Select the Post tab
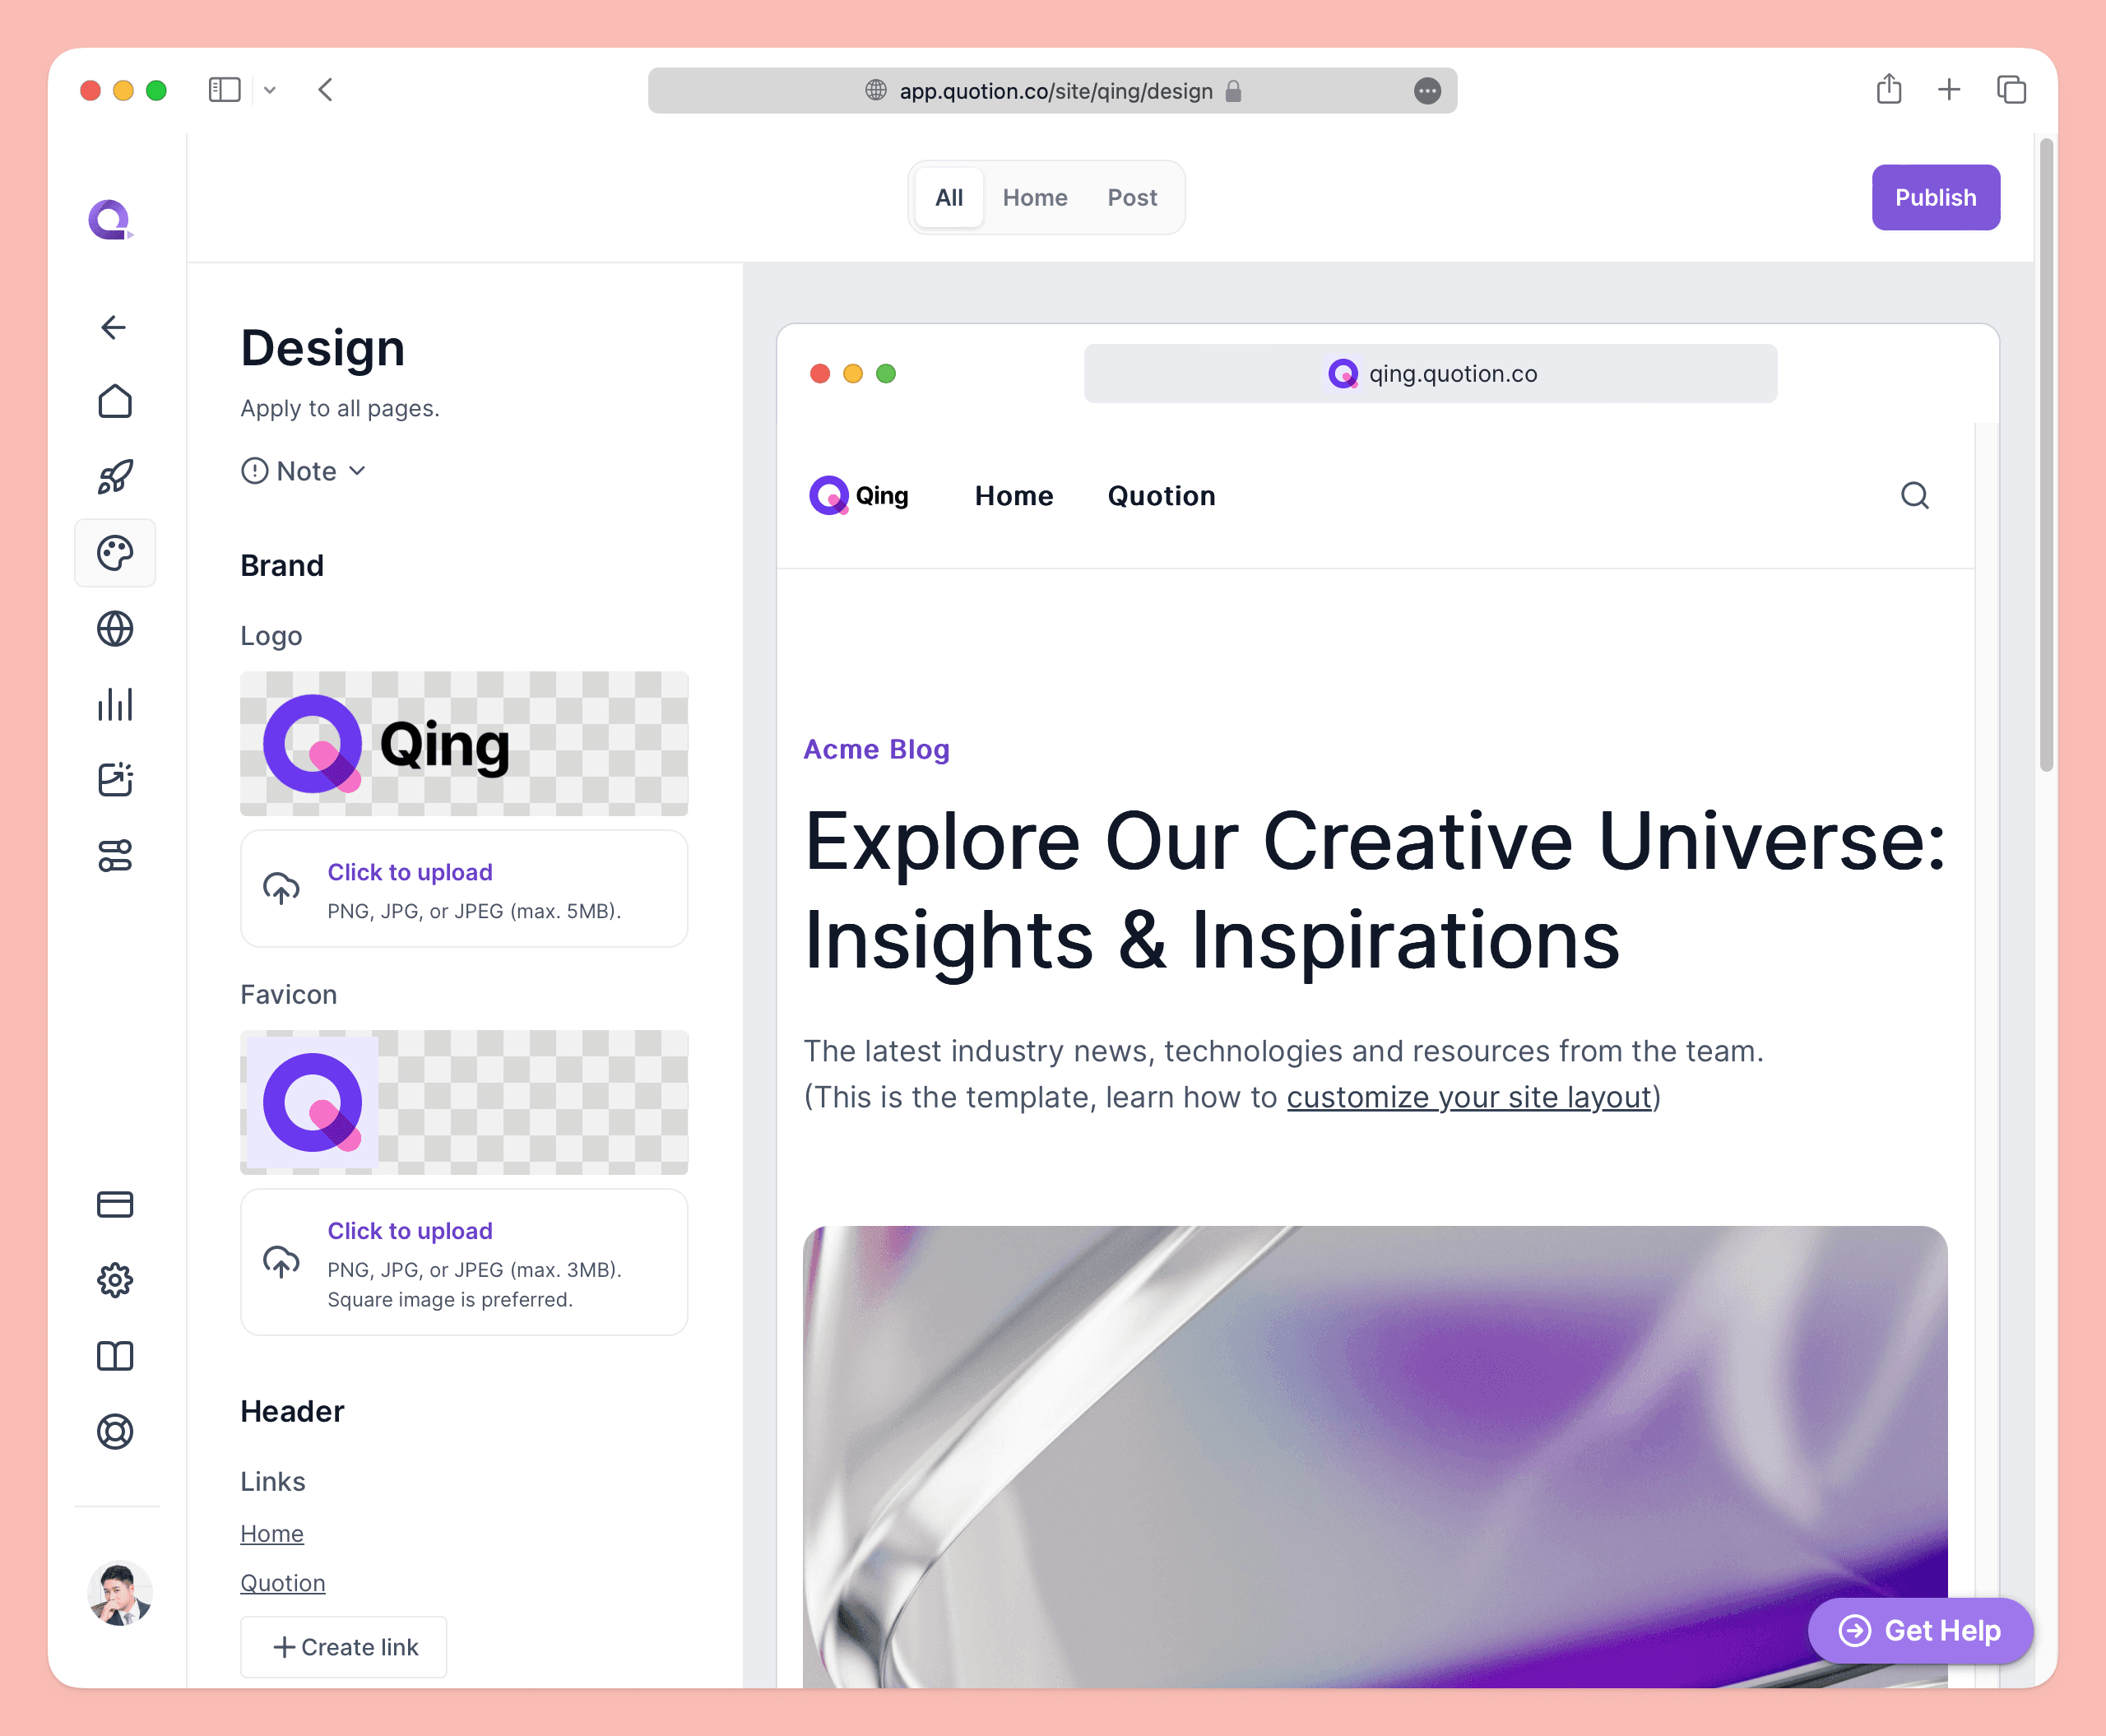The height and width of the screenshot is (1736, 2106). tap(1132, 197)
